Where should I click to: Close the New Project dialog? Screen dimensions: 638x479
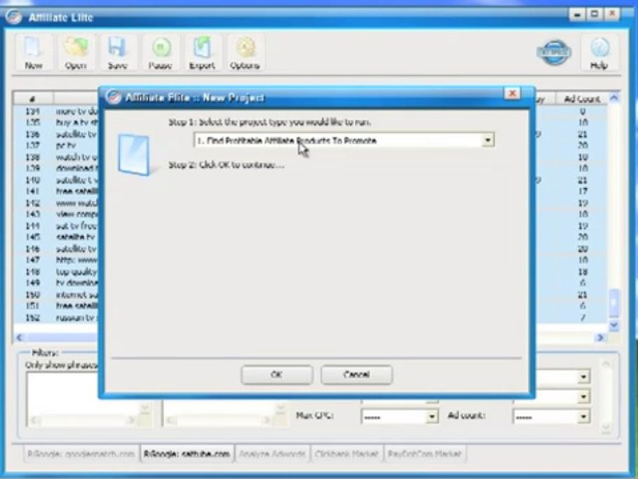click(512, 94)
